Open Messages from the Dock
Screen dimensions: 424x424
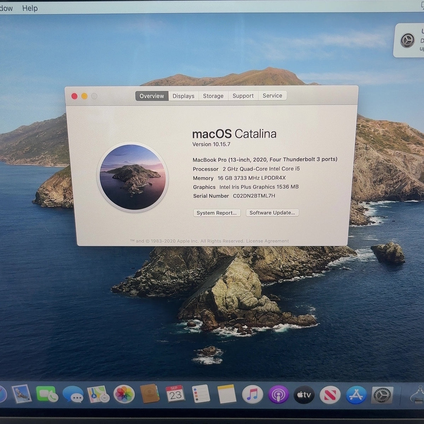pyautogui.click(x=73, y=394)
